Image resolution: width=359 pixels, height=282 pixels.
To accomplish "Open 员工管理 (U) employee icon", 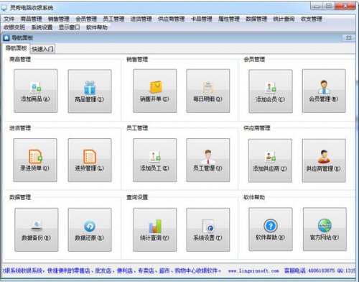I will 208,160.
